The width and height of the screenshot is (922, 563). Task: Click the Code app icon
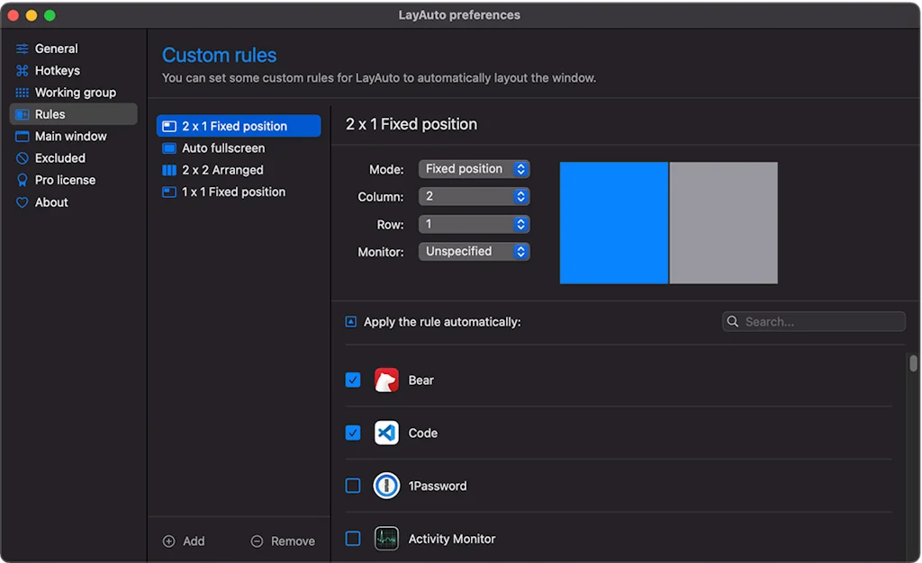tap(386, 433)
